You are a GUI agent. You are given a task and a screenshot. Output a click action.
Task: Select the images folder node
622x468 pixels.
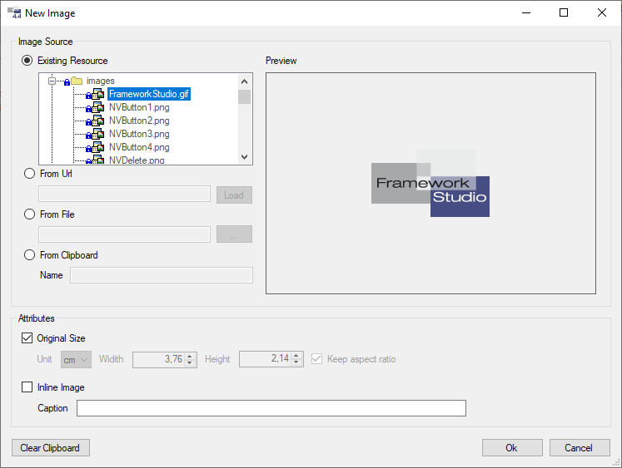[x=101, y=81]
